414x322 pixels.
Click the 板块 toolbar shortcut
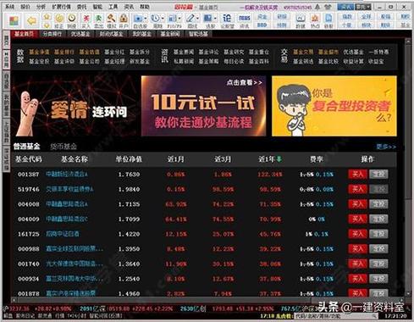[367, 25]
